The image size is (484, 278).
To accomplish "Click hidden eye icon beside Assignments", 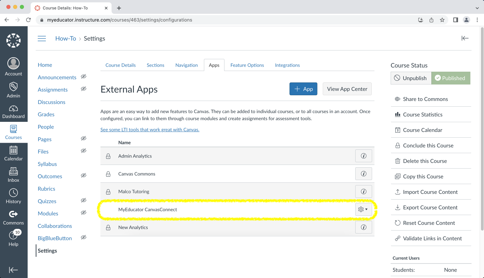I will (84, 89).
